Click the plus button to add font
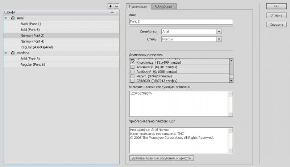The image size is (290, 167). 110,6
